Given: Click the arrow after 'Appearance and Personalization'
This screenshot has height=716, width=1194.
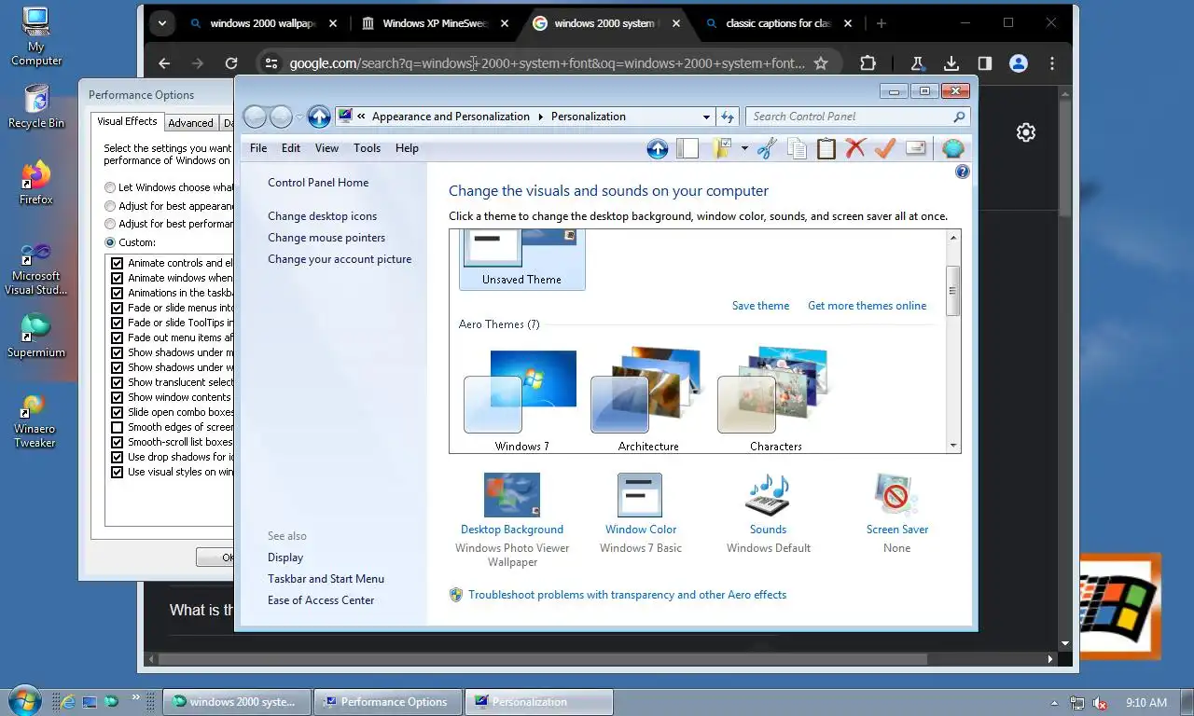Looking at the screenshot, I should pyautogui.click(x=539, y=117).
